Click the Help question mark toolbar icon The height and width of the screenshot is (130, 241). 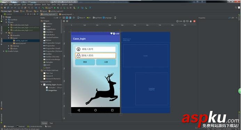90,8
